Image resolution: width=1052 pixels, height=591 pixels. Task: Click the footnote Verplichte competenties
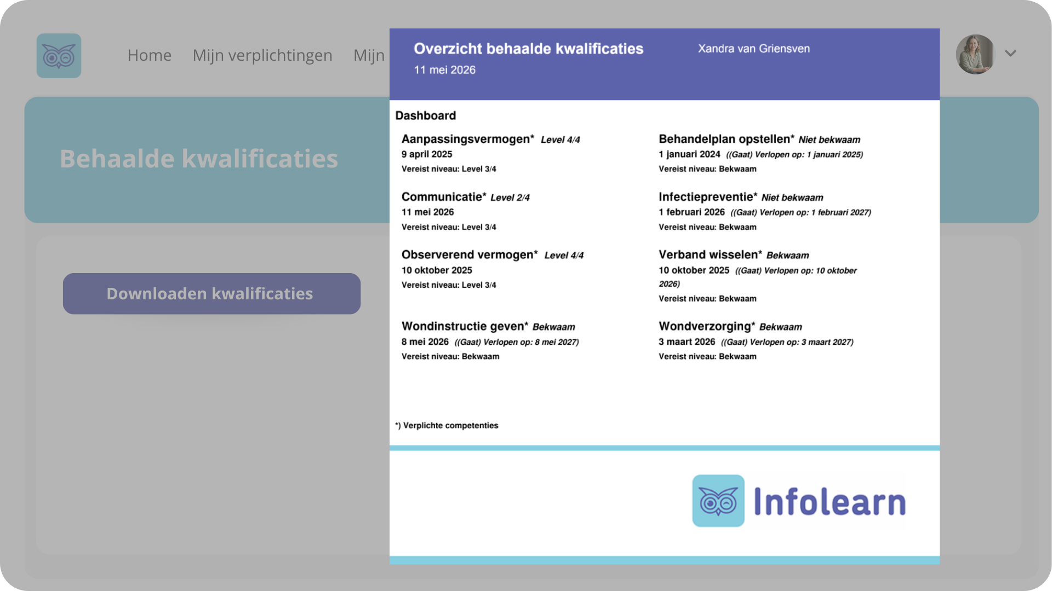coord(447,426)
